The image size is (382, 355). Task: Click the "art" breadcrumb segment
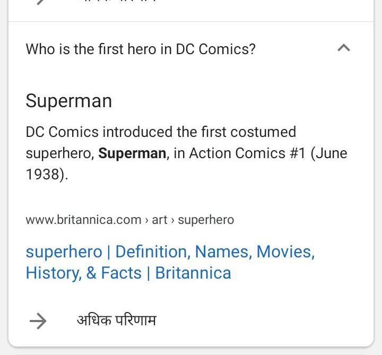pyautogui.click(x=159, y=220)
